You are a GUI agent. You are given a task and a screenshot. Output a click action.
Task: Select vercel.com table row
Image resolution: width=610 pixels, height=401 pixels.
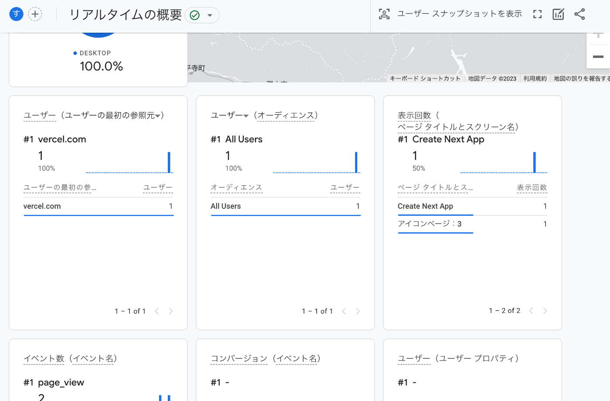(x=98, y=206)
